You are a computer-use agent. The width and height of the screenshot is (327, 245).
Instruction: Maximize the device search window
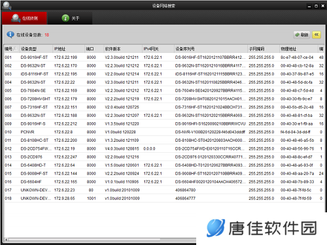click(316, 6)
